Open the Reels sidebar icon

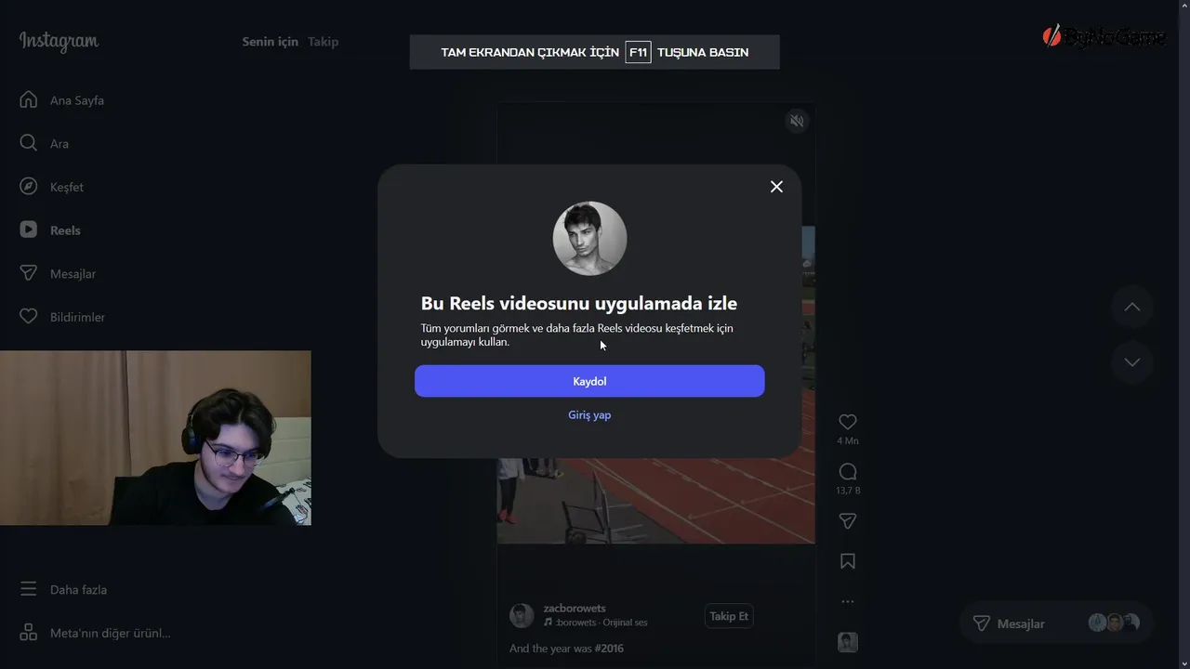(x=29, y=230)
